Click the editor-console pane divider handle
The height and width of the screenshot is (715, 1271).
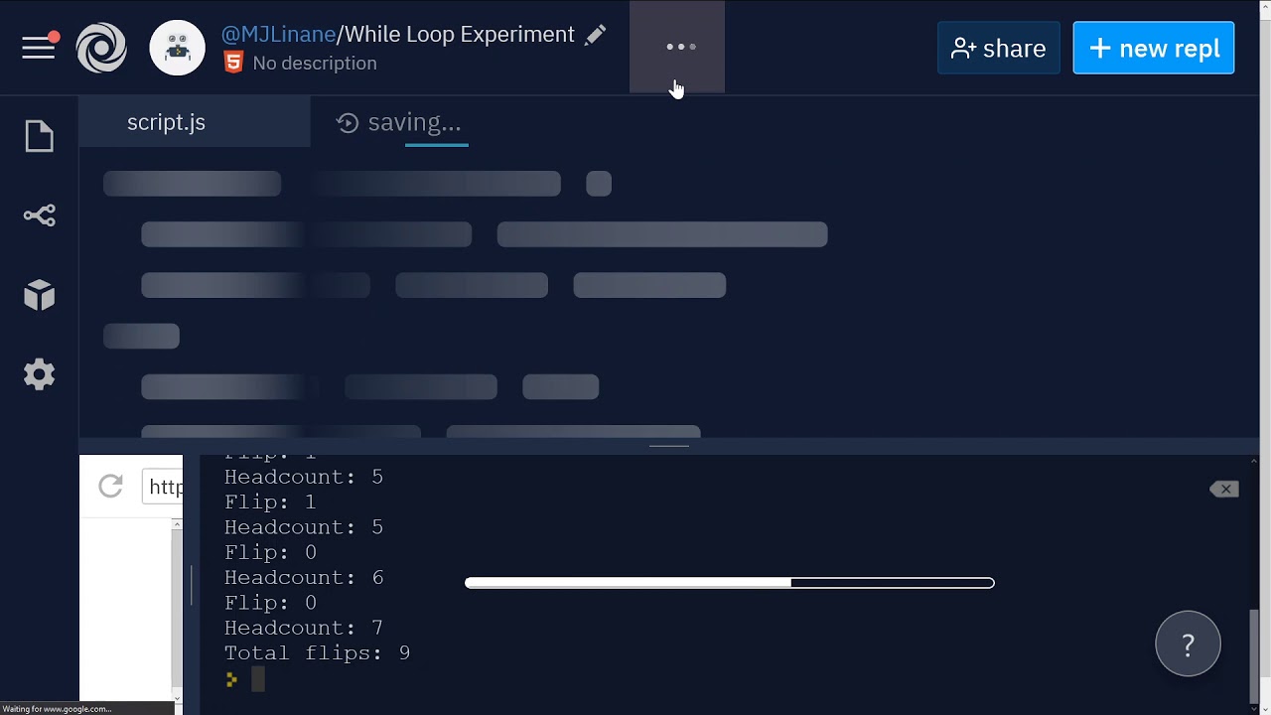669,446
